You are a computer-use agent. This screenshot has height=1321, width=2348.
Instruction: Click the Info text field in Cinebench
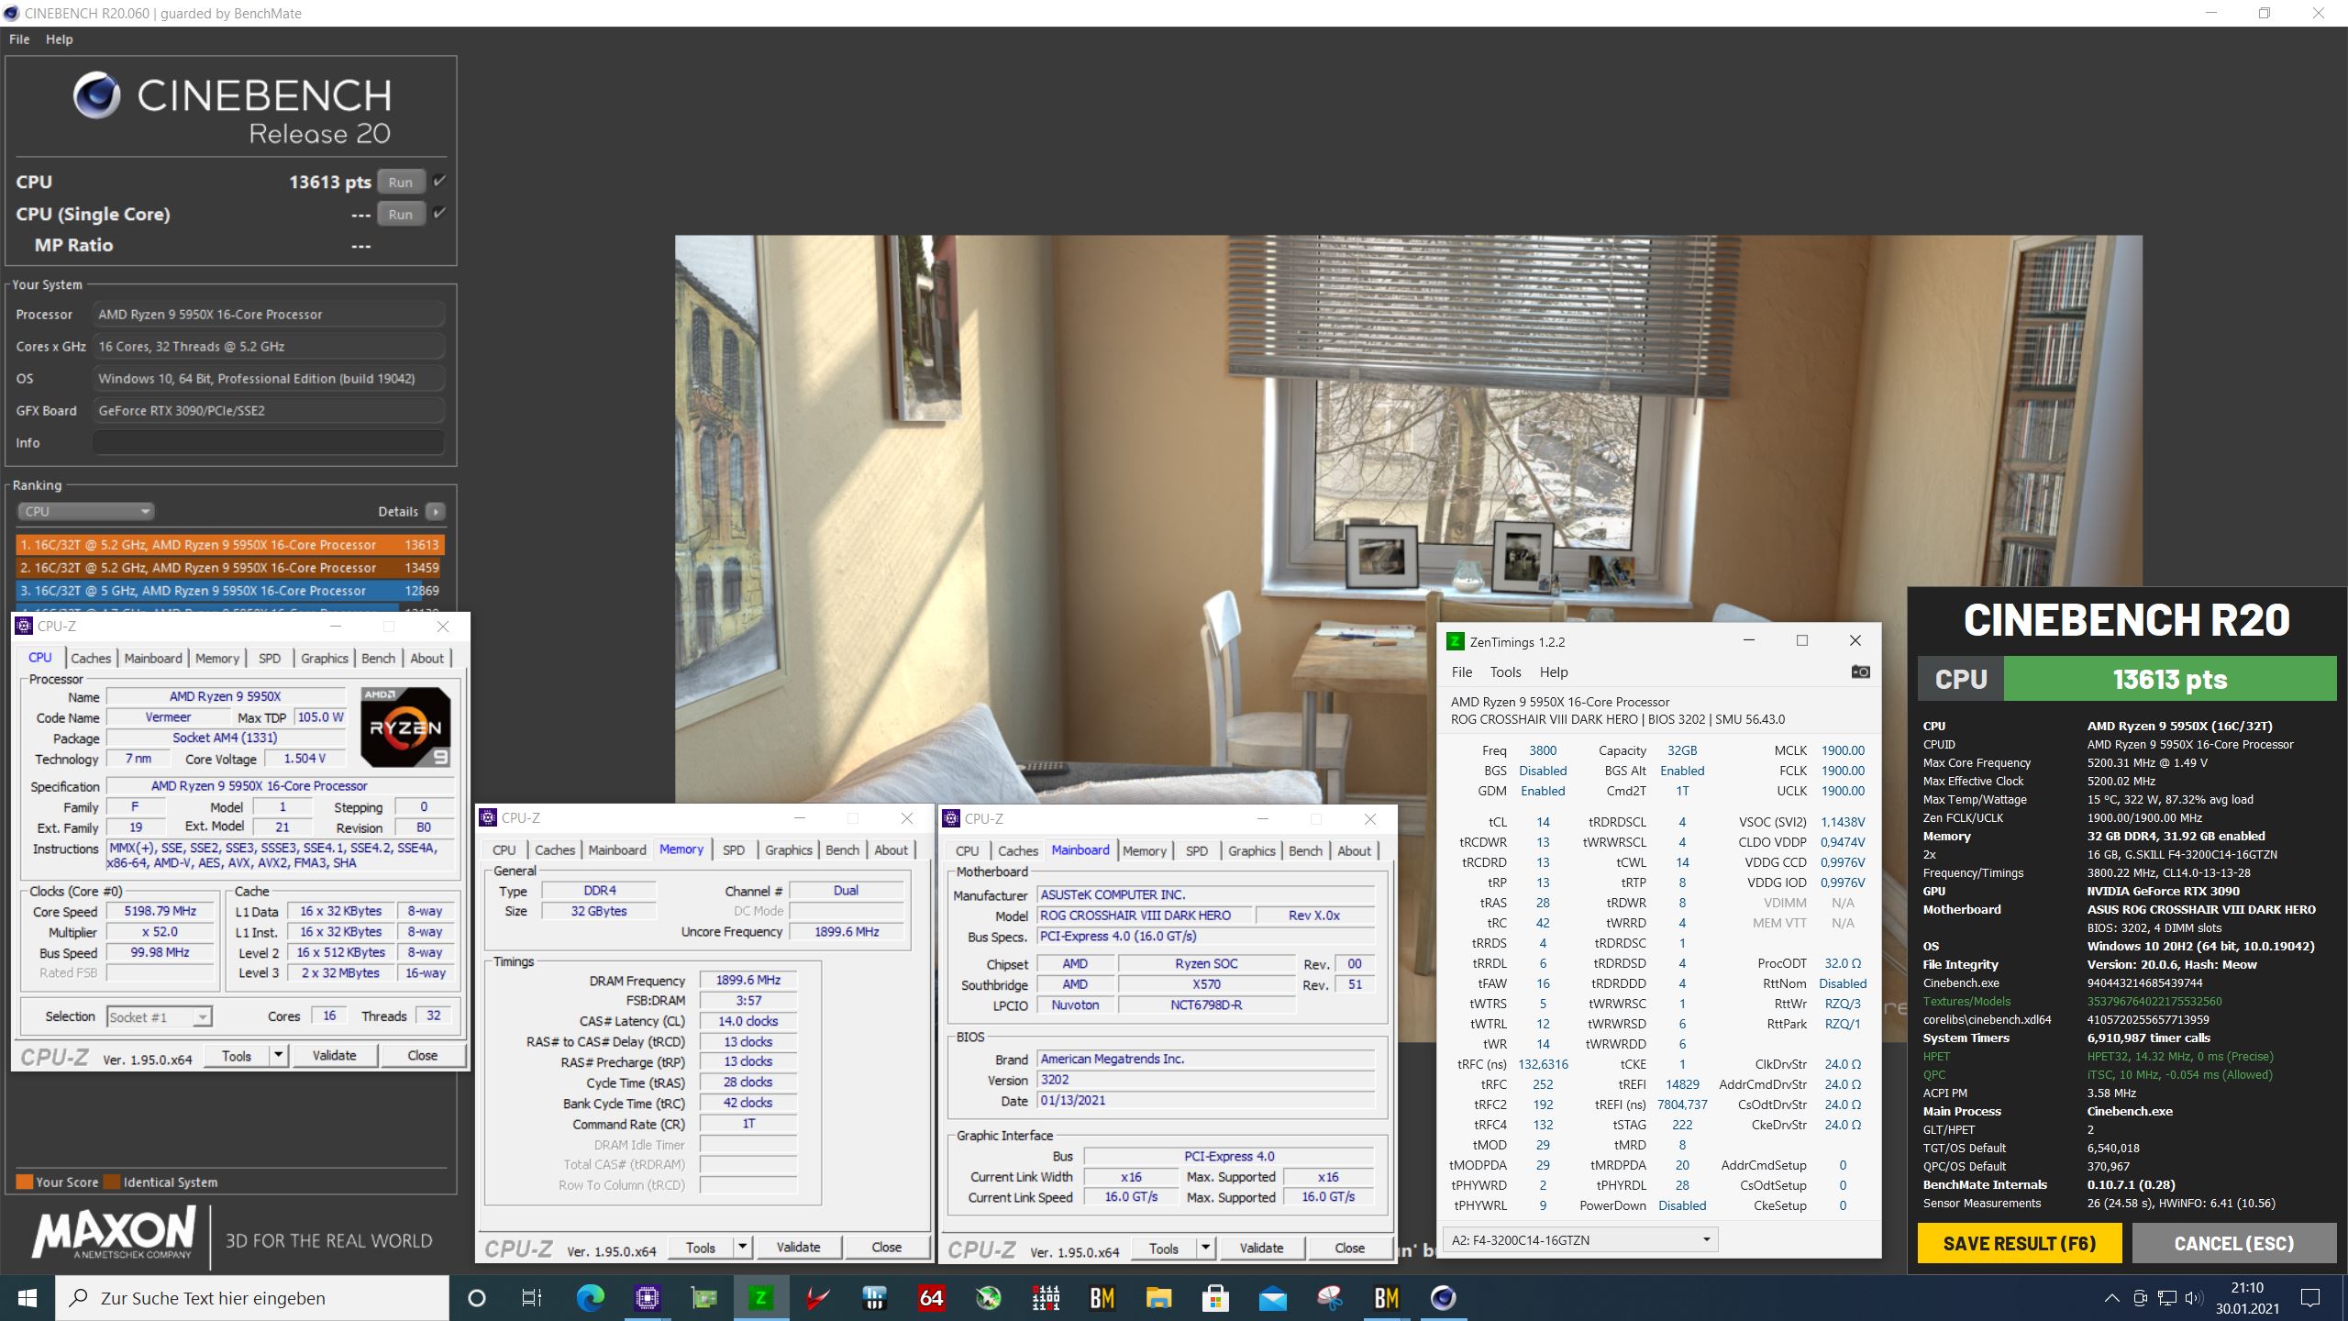click(x=269, y=442)
